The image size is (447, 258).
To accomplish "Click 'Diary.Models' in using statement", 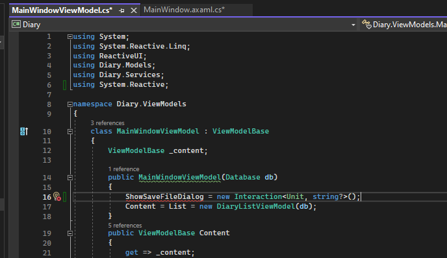I will [x=125, y=65].
